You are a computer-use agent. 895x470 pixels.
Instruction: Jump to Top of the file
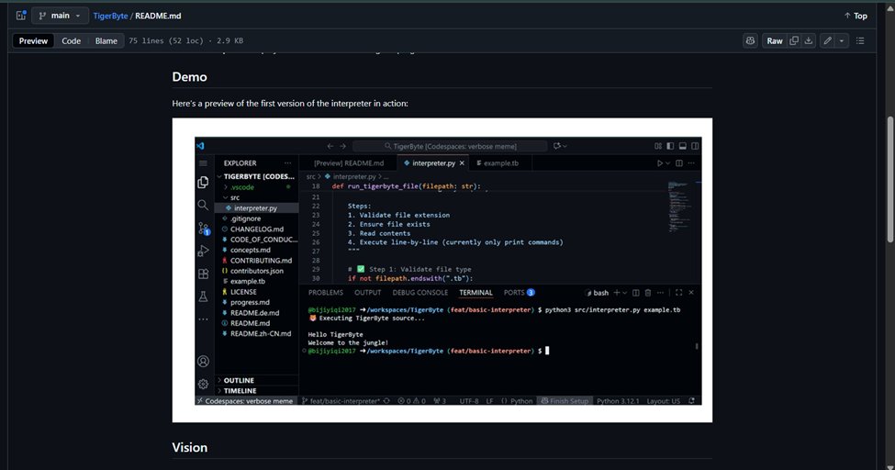(856, 16)
